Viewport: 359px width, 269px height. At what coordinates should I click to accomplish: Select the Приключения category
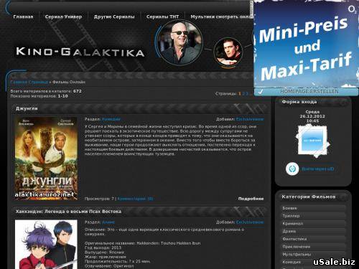coord(313,247)
